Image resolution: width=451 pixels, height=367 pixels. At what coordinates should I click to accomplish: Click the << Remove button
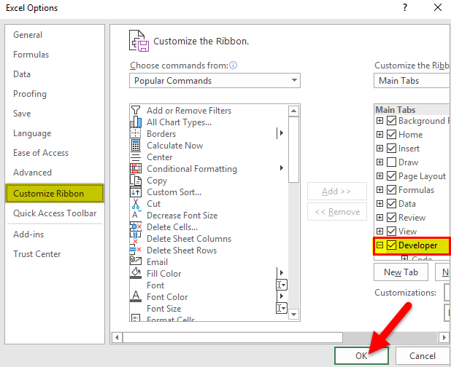[337, 212]
